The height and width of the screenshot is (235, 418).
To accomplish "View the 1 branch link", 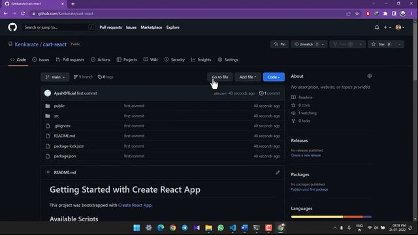I will (x=84, y=77).
